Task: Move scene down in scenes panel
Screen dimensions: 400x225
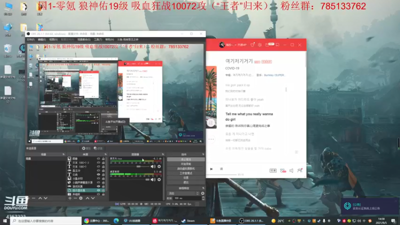Action: (x=45, y=198)
